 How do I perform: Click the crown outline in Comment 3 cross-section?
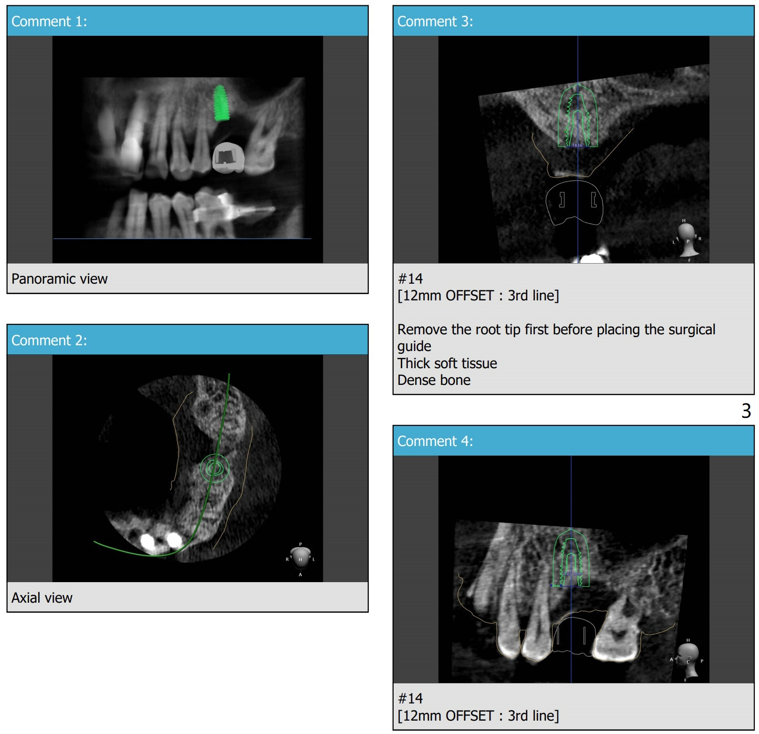click(575, 203)
